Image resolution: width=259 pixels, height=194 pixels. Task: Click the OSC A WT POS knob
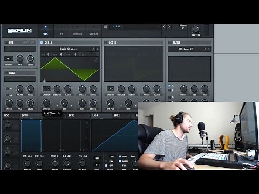click(46, 103)
